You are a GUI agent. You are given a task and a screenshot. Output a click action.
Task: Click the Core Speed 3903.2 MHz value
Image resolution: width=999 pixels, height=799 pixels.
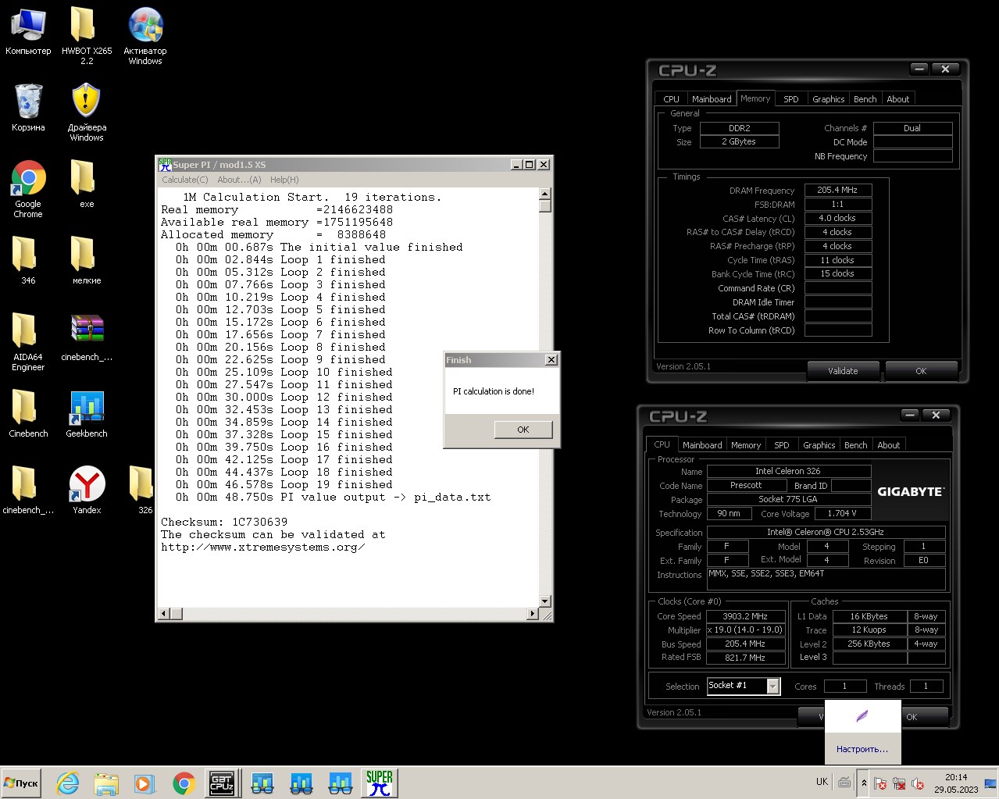coord(745,616)
